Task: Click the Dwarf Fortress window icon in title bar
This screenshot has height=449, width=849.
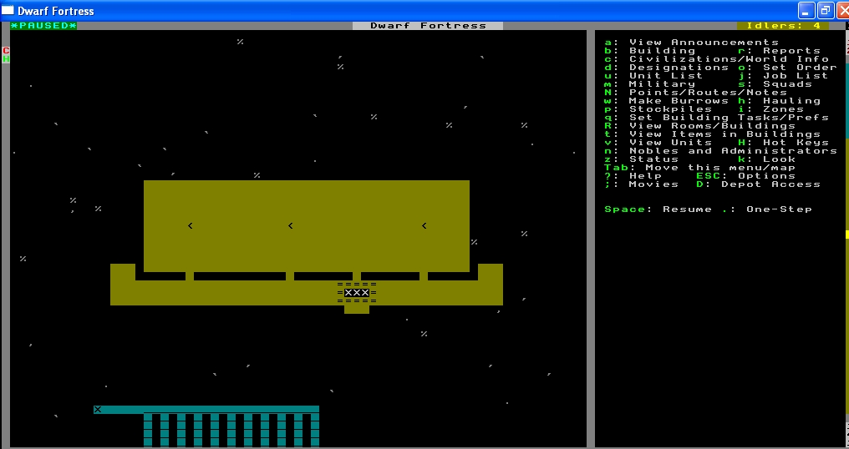Action: pyautogui.click(x=8, y=10)
